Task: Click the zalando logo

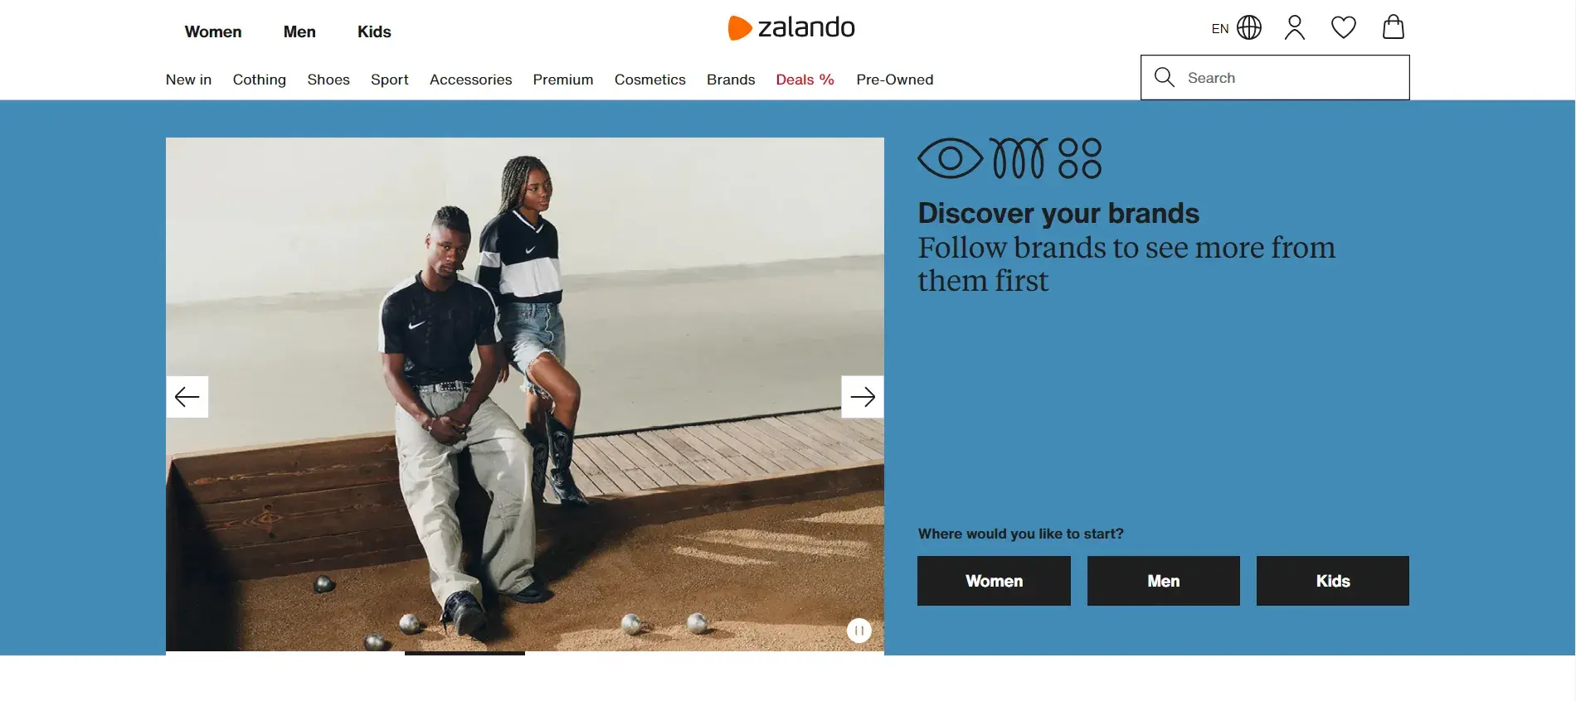Action: (791, 27)
